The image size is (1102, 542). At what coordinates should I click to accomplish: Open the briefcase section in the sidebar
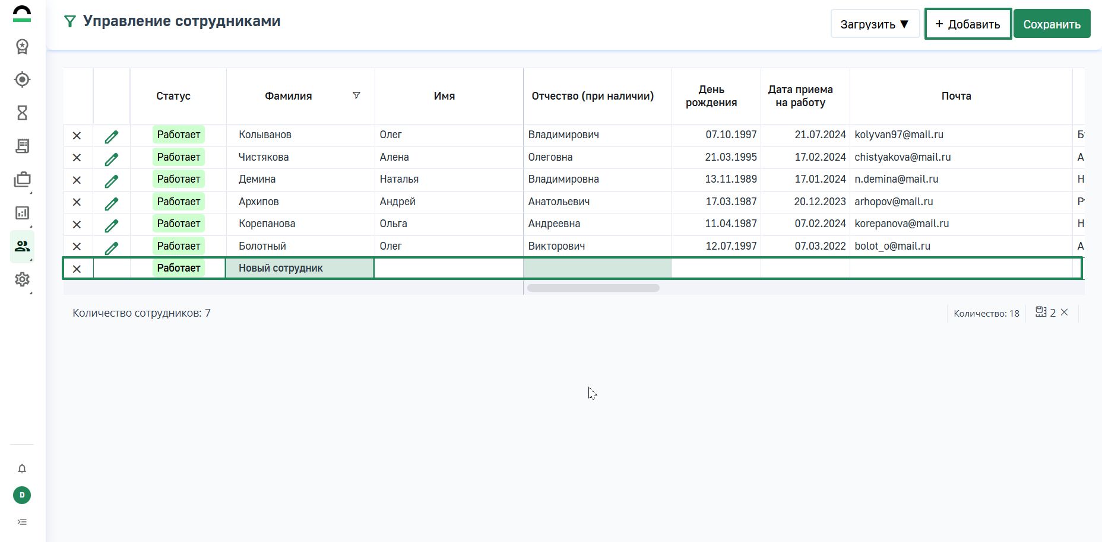(x=22, y=180)
